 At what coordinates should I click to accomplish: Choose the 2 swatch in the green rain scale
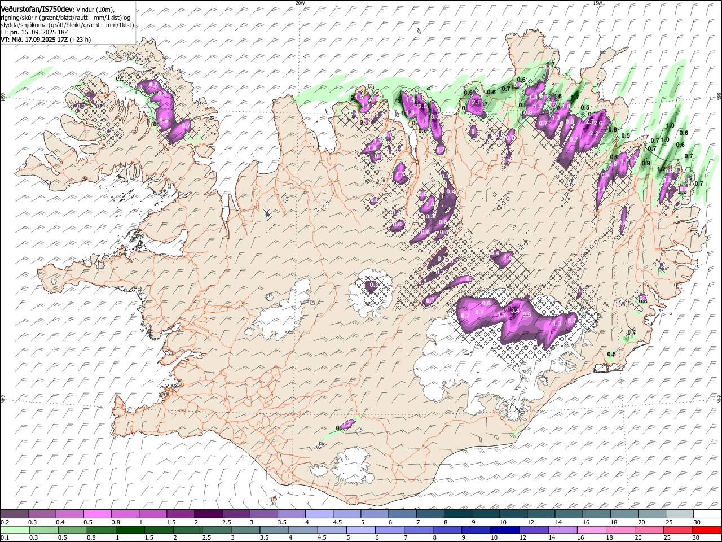tap(187, 530)
